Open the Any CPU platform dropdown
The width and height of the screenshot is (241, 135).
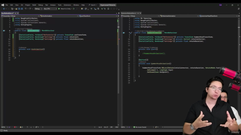[x=50, y=9]
